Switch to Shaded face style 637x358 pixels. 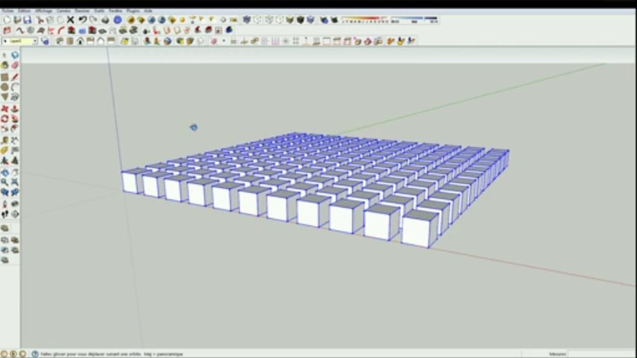[289, 20]
